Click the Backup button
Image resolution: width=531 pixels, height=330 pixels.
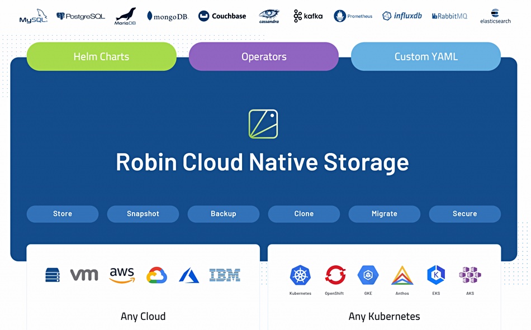tap(224, 214)
